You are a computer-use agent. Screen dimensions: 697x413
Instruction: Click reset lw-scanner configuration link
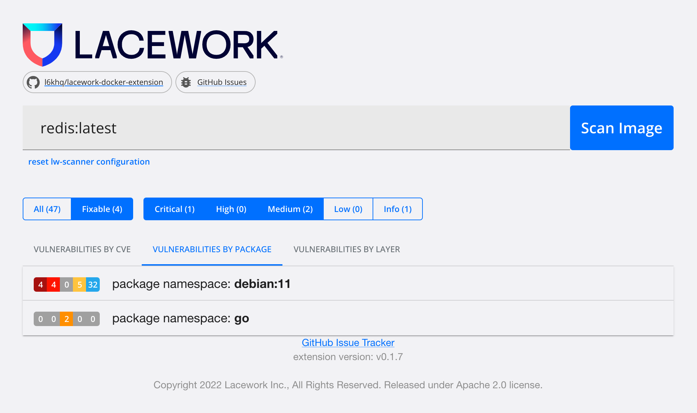tap(89, 162)
